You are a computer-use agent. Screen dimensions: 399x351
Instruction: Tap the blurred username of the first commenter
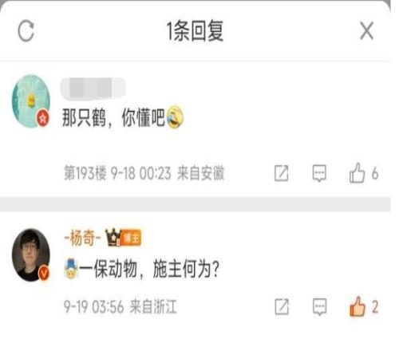[93, 89]
